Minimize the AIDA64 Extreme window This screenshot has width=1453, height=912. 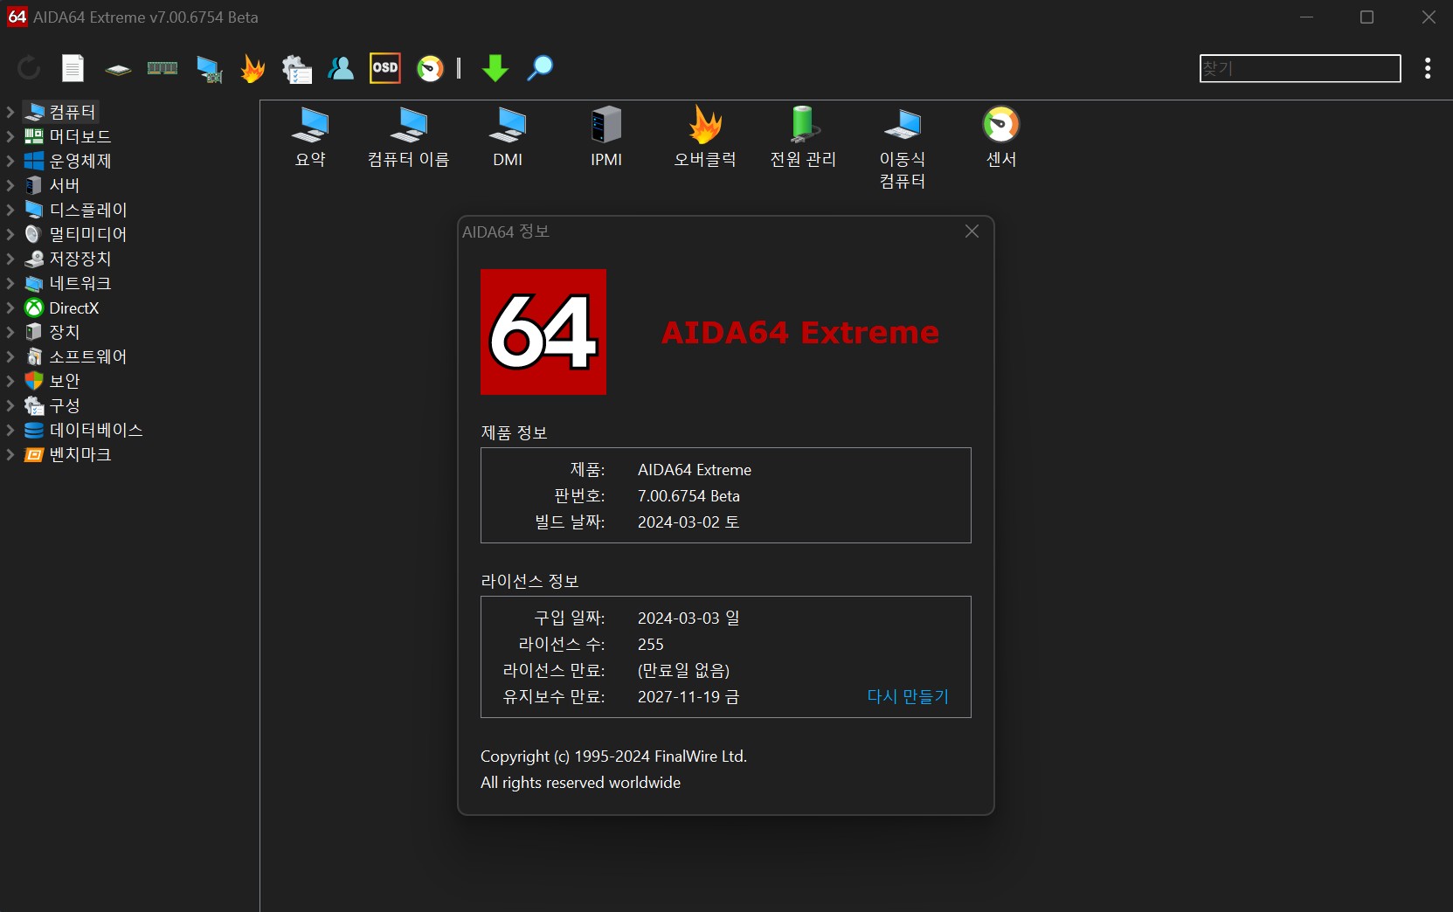point(1307,17)
